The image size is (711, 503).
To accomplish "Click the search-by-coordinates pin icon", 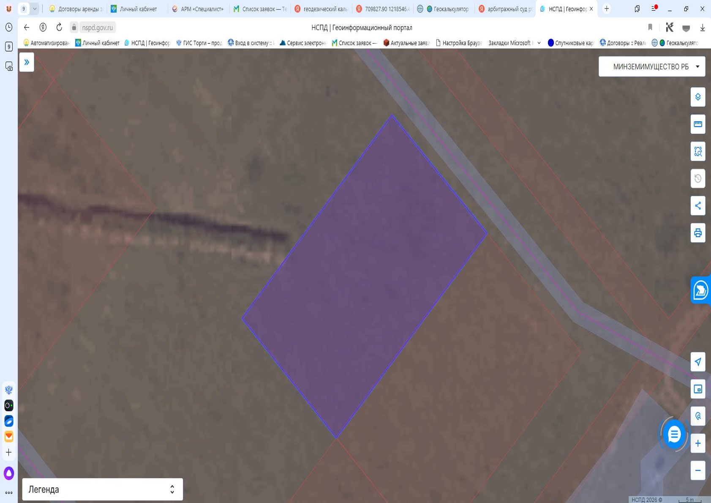I will (x=698, y=416).
